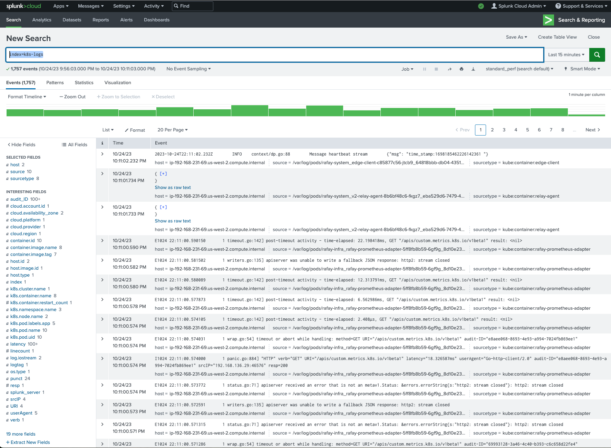611x448 pixels.
Task: Change Smart Mode search mode
Action: tap(582, 69)
